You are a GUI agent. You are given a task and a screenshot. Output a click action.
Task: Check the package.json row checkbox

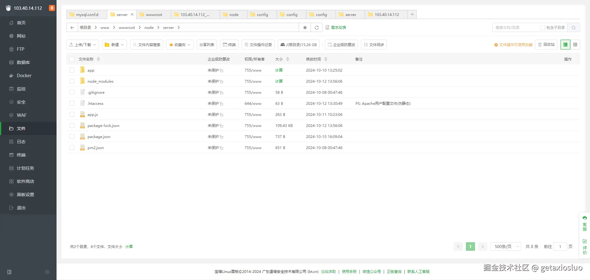[72, 136]
